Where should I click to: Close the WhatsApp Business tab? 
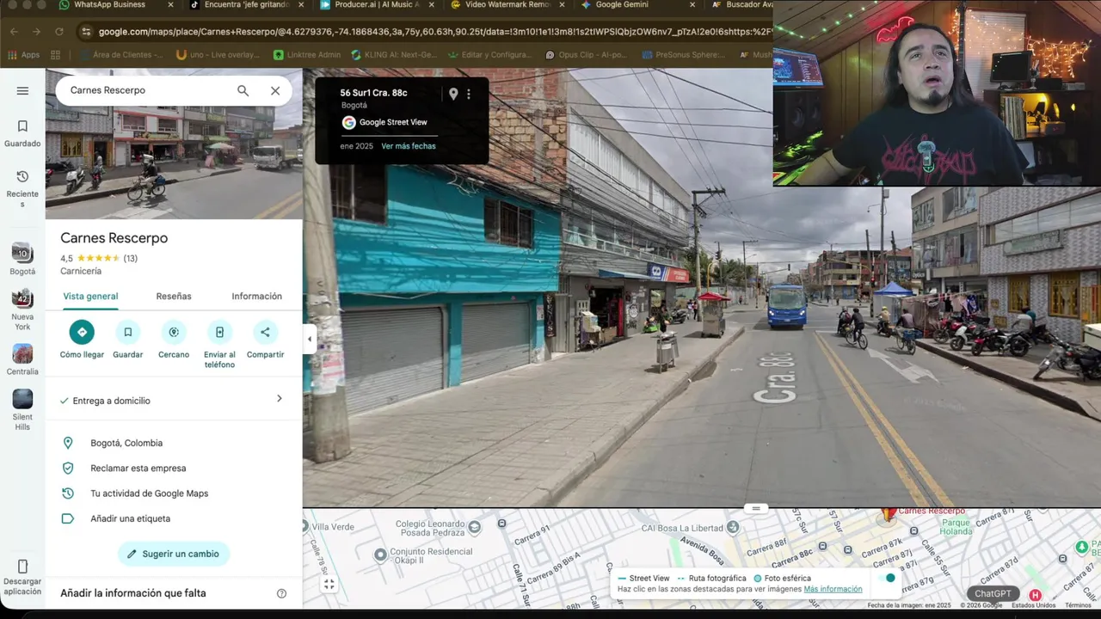tap(170, 5)
